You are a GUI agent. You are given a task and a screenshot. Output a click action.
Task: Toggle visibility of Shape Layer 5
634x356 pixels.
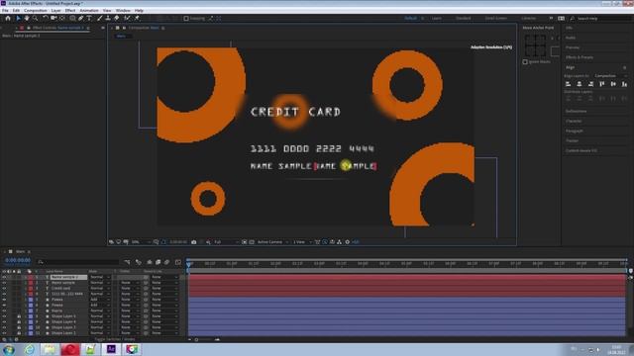tap(4, 316)
